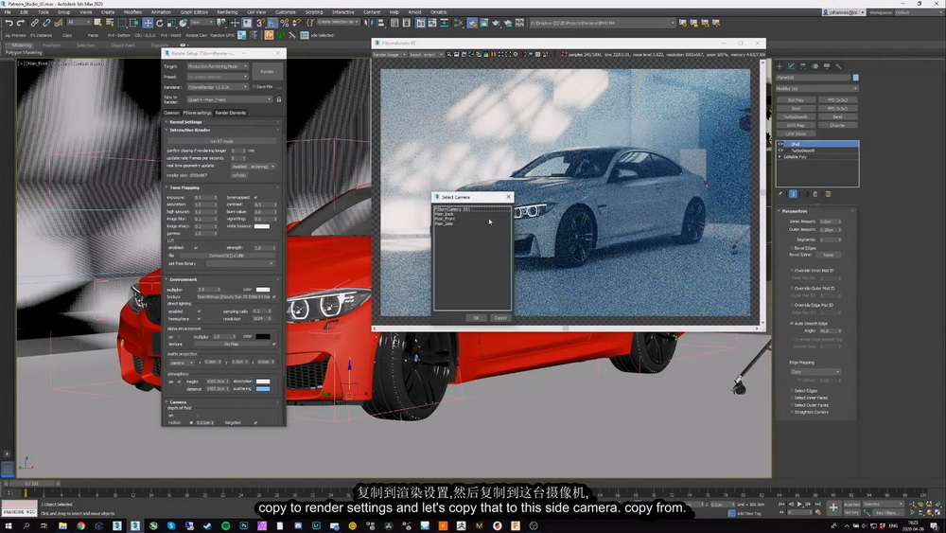The width and height of the screenshot is (946, 533).
Task: Open the Rendering menu
Action: (x=227, y=12)
